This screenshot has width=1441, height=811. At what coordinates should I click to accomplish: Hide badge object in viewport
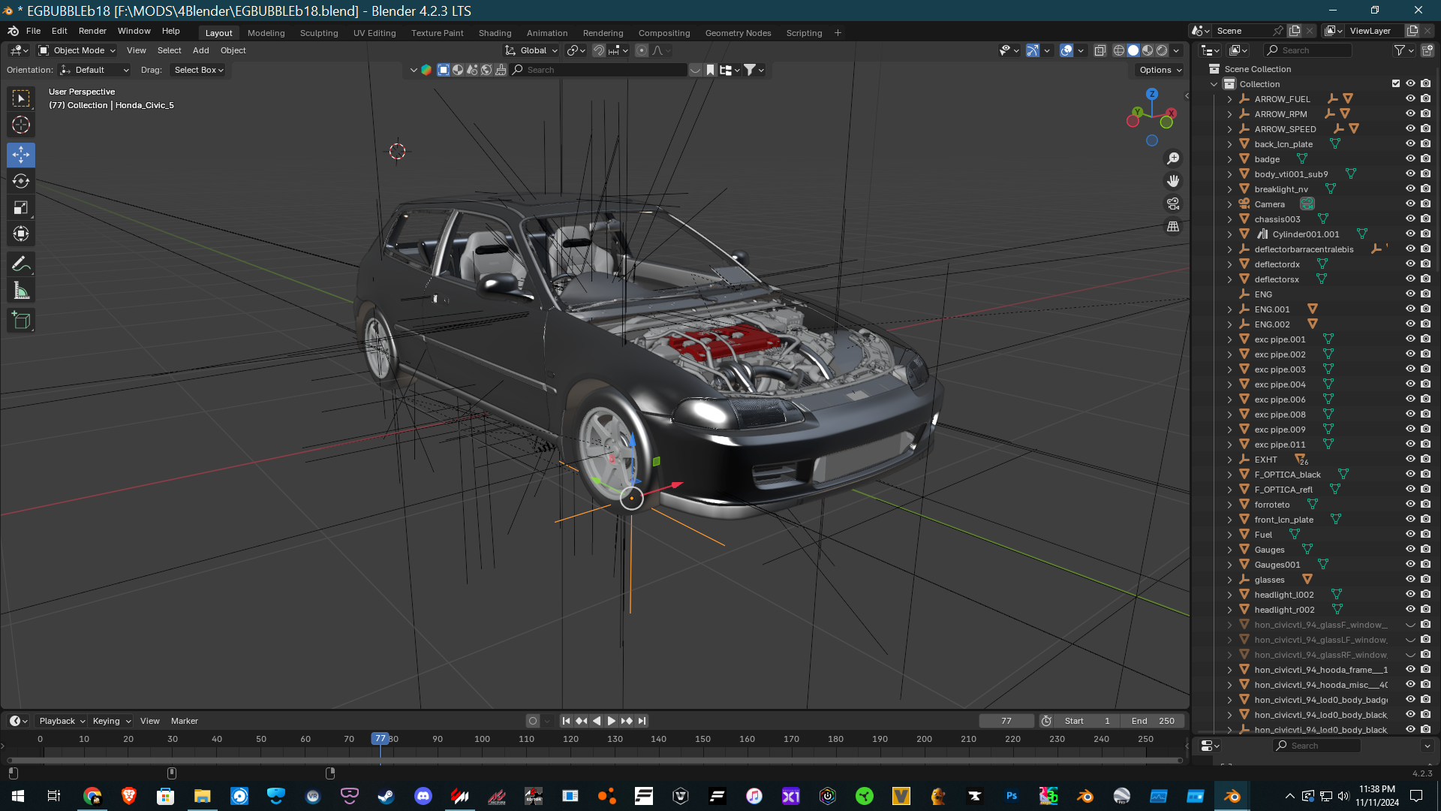(x=1410, y=158)
